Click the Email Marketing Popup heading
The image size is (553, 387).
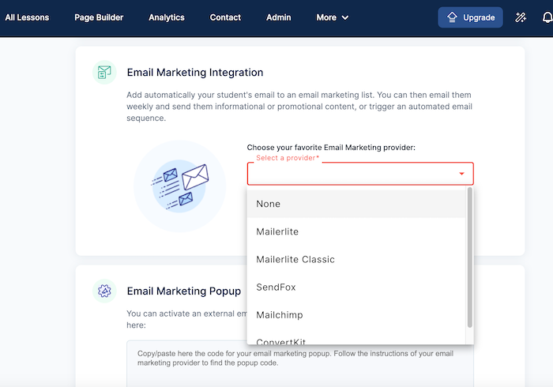coord(184,291)
